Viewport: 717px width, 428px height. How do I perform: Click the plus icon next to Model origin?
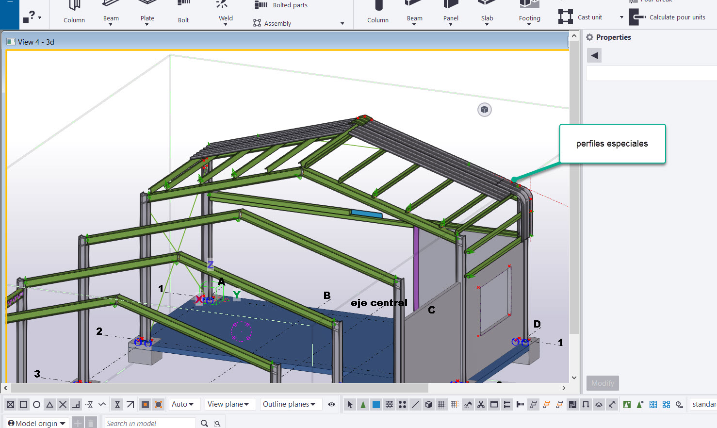click(x=78, y=423)
